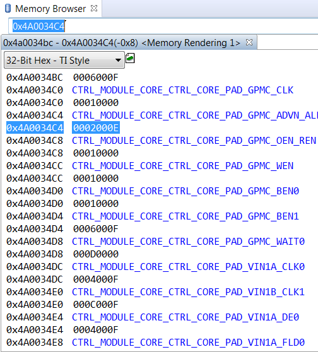Viewport: 318px width, 352px height.
Task: Close the Memory Rendering 1 tab
Action: point(249,42)
